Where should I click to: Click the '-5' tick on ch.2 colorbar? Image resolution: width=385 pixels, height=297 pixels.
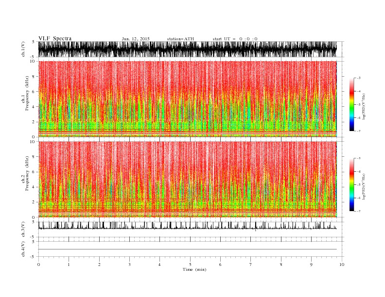coord(358,185)
